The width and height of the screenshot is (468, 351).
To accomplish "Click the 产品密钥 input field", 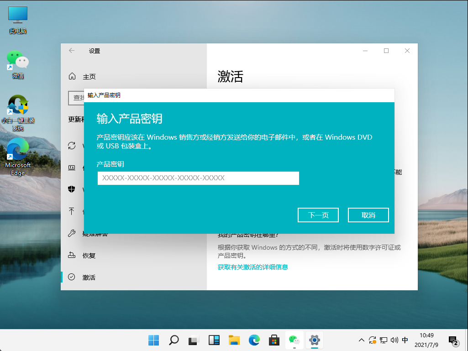I will click(x=198, y=178).
